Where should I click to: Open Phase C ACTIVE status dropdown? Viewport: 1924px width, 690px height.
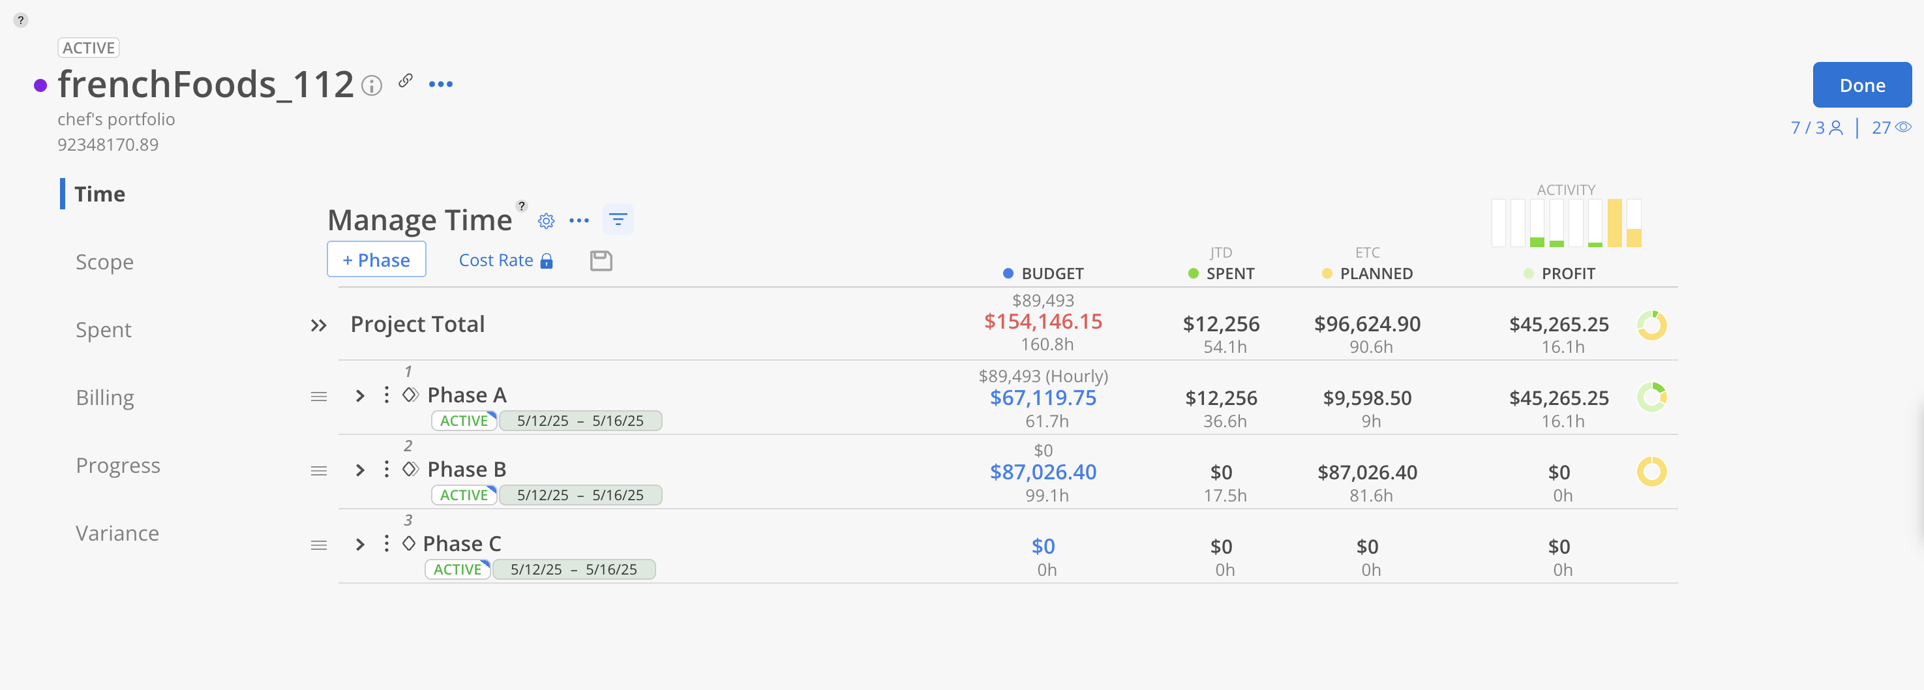tap(458, 569)
